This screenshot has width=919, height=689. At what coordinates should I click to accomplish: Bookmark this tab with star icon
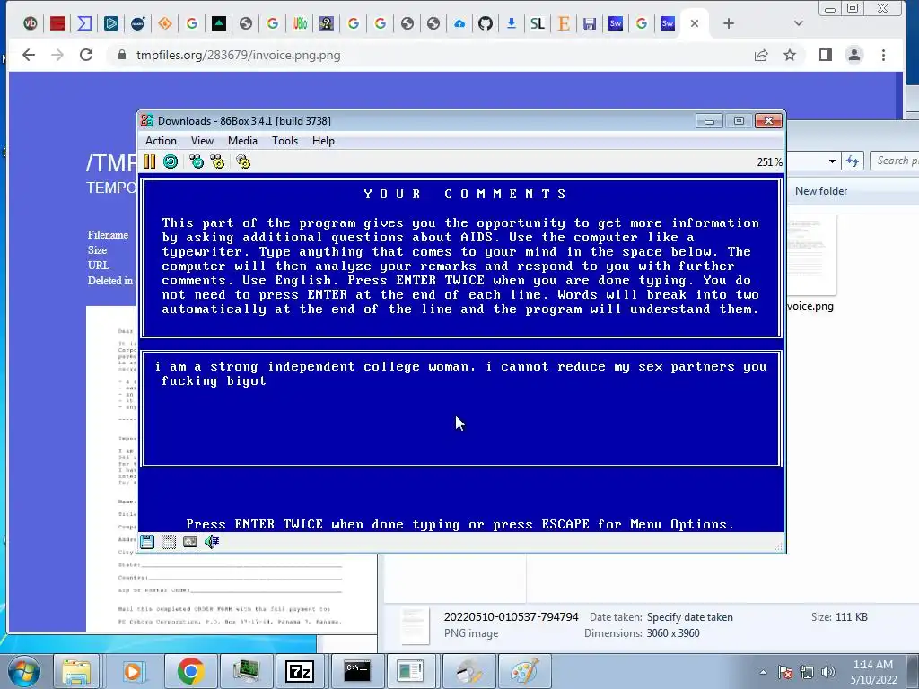[790, 55]
